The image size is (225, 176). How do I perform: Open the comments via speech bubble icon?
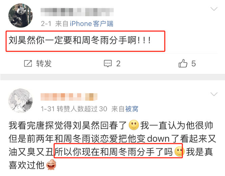(108, 64)
